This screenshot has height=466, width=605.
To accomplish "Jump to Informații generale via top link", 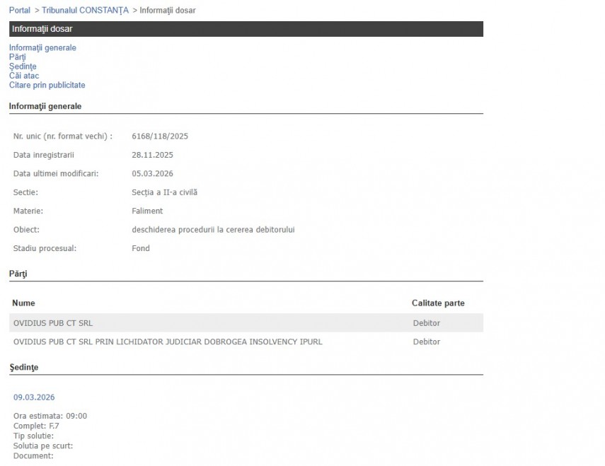I will (x=42, y=48).
